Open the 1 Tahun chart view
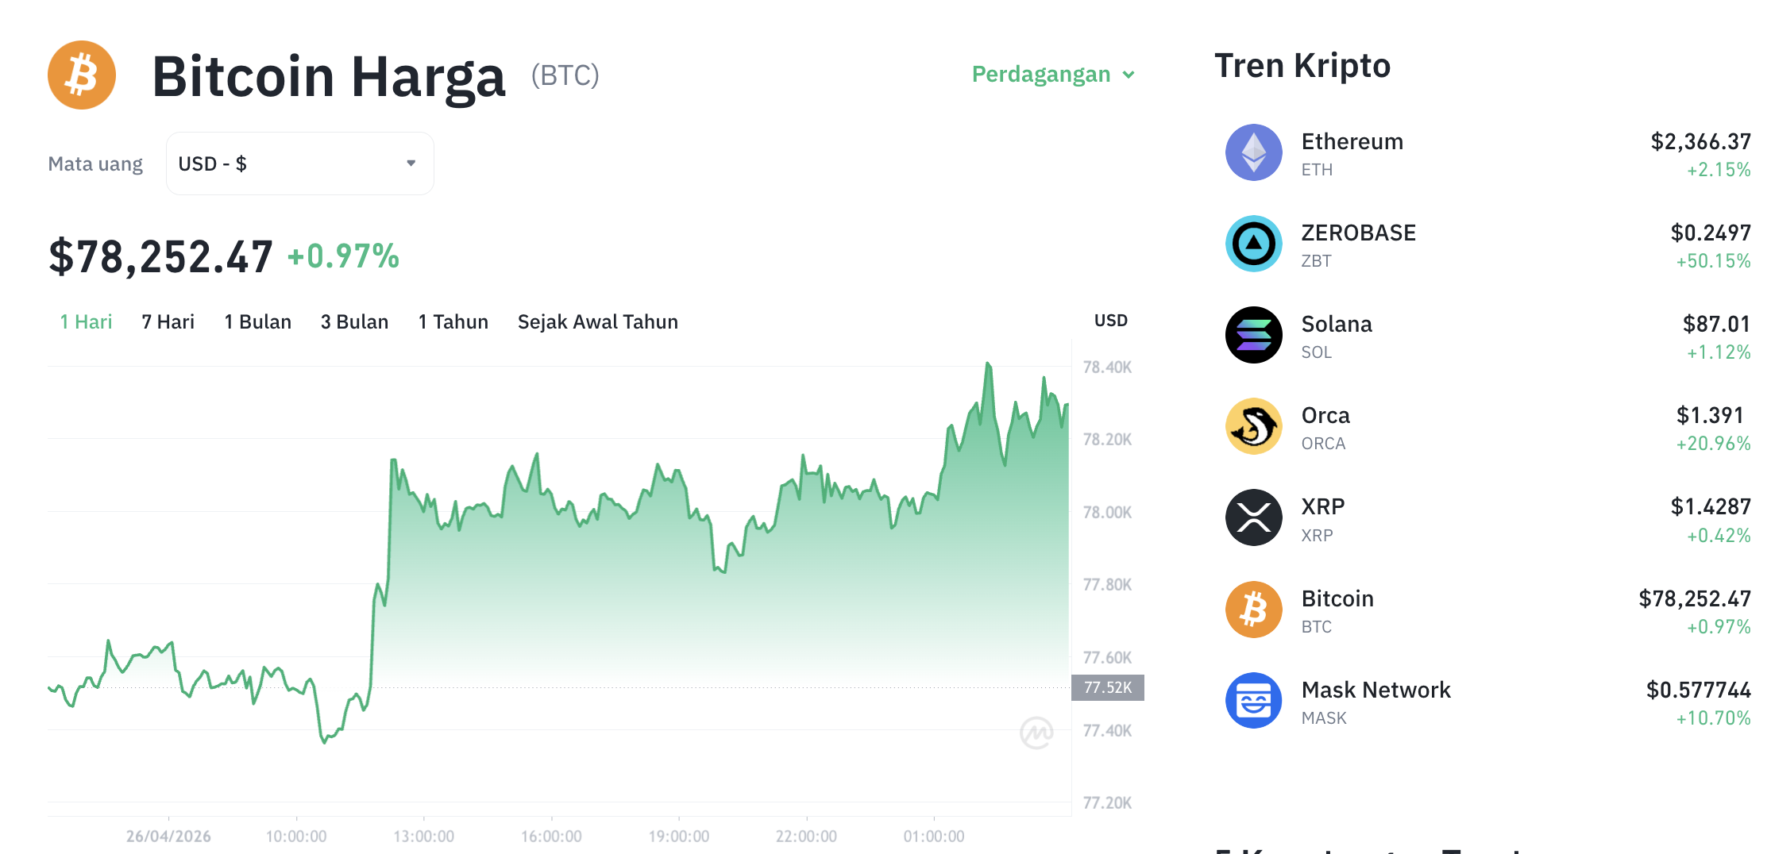 tap(452, 321)
